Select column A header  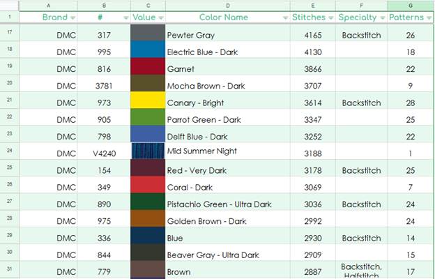(49, 5)
